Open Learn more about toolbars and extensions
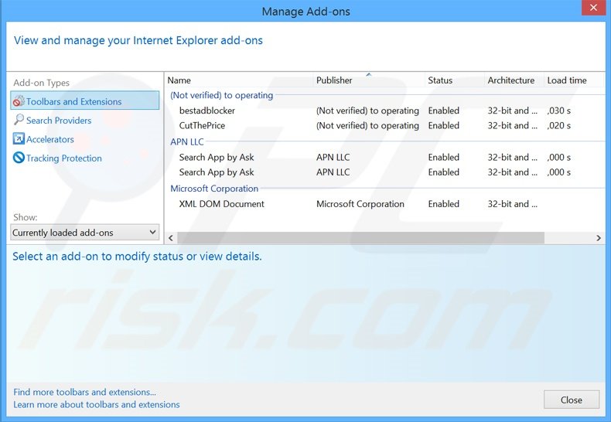611x422 pixels. (x=97, y=404)
